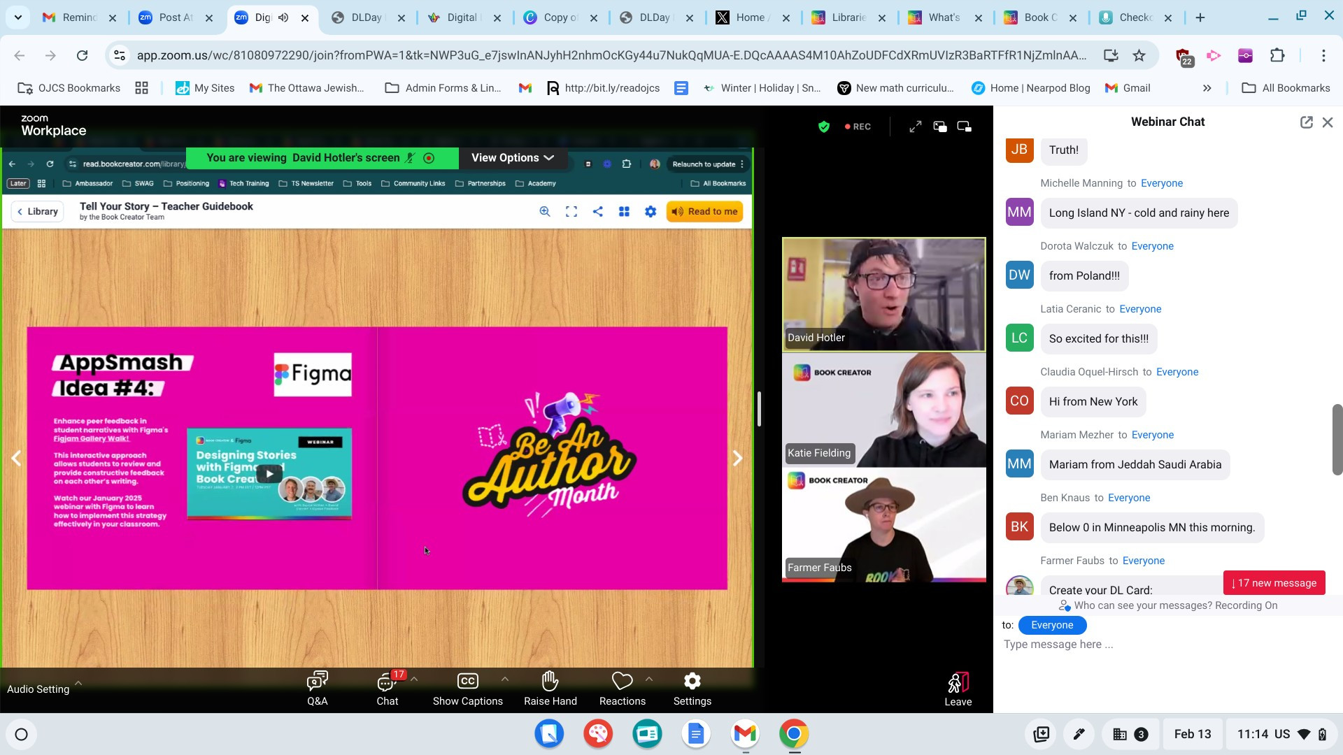The height and width of the screenshot is (755, 1343).
Task: Click Library back button in Book Creator
Action: (38, 212)
